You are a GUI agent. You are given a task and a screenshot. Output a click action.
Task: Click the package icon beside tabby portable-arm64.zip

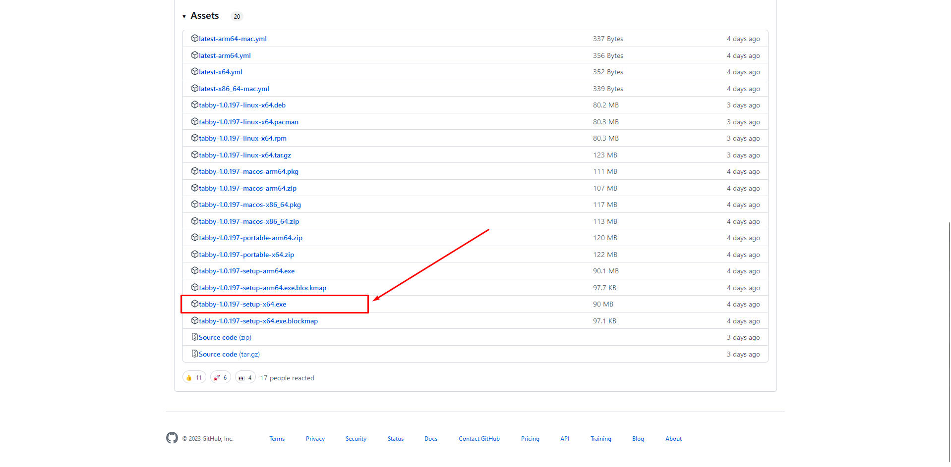(195, 237)
